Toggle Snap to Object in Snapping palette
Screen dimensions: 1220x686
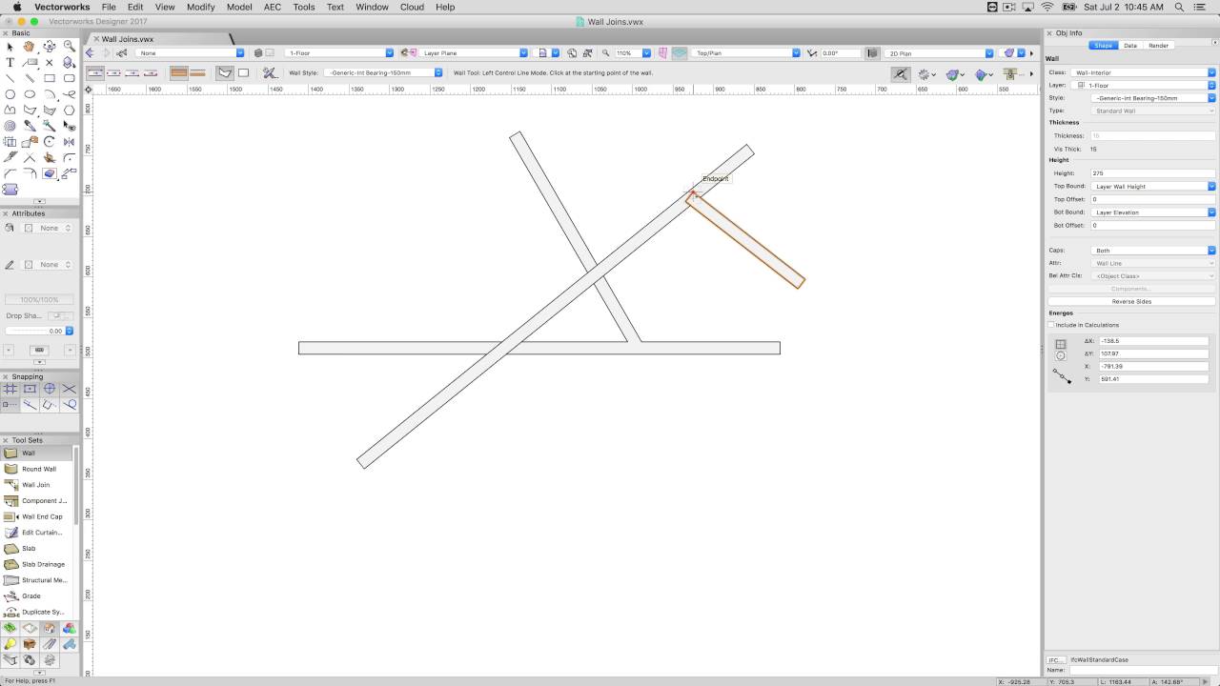pos(30,389)
